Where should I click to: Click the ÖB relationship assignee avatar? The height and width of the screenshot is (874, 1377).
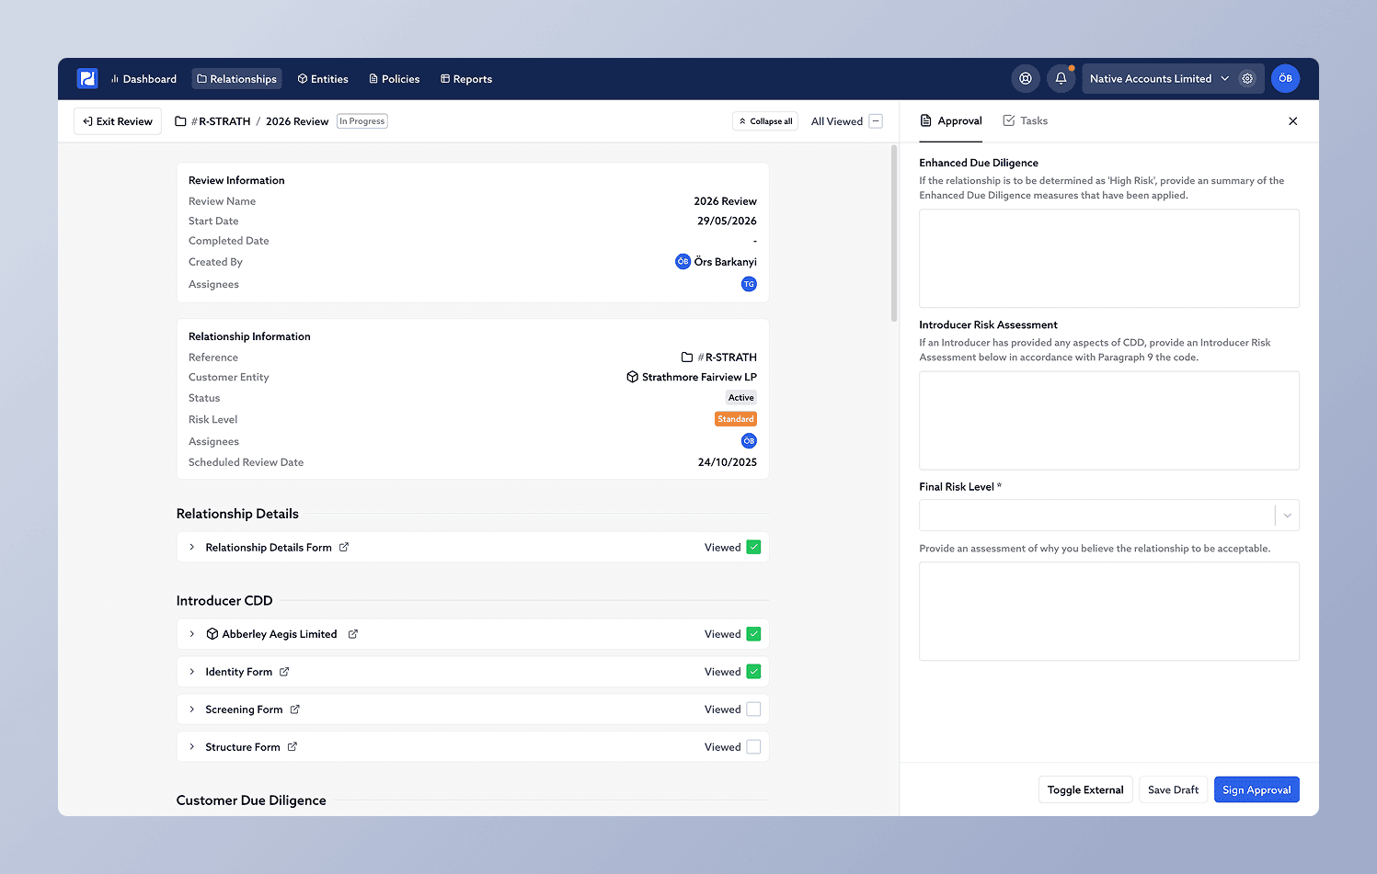[749, 441]
